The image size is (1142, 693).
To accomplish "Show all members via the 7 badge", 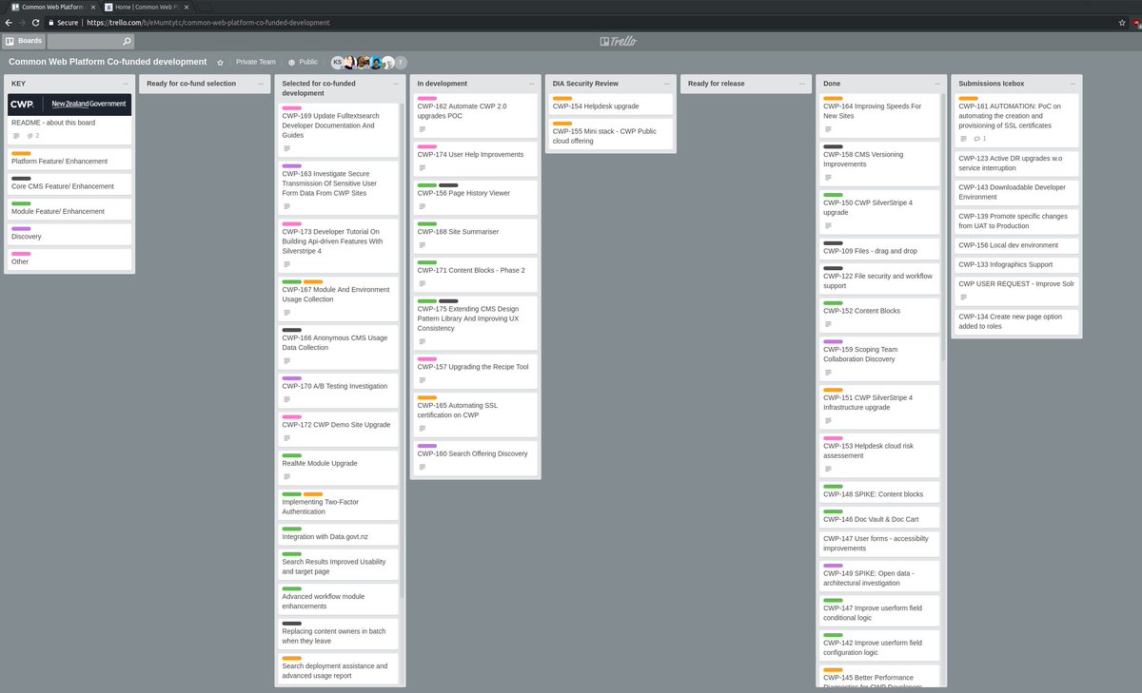I will pyautogui.click(x=401, y=62).
